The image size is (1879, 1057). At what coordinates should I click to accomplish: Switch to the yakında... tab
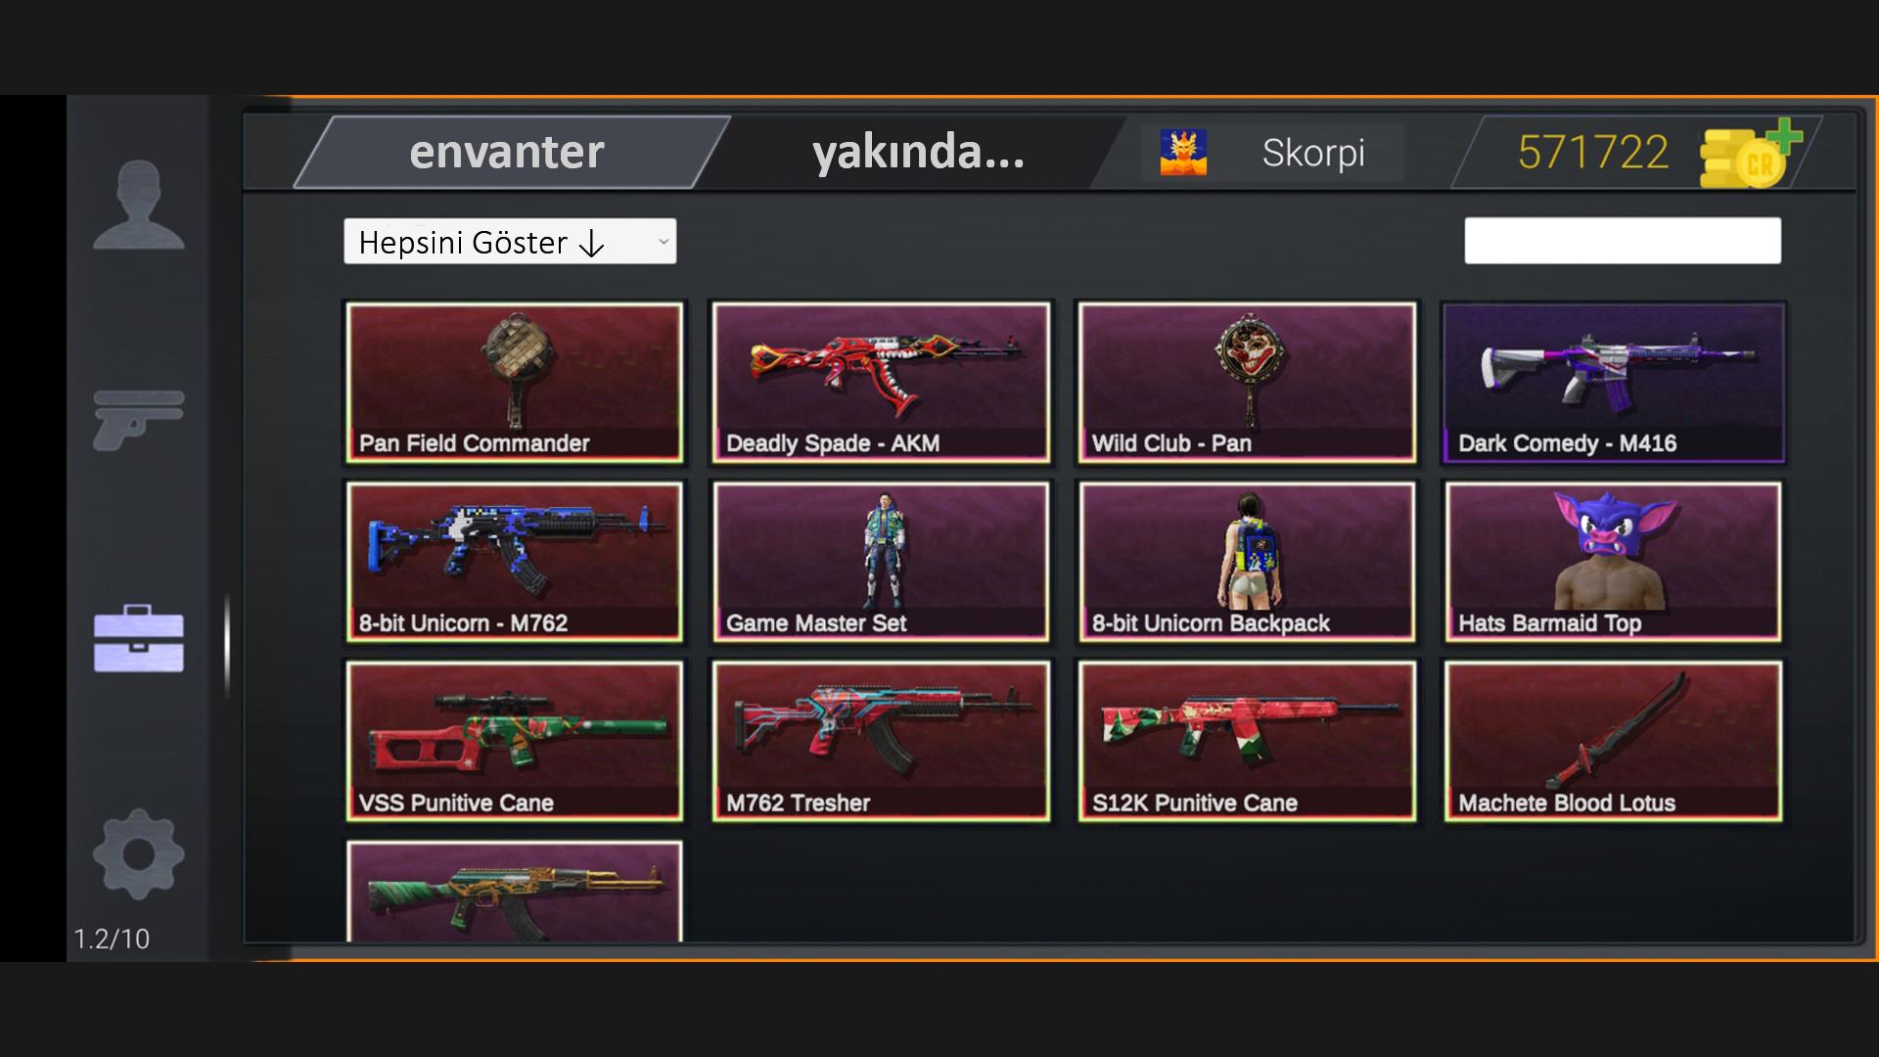point(918,152)
